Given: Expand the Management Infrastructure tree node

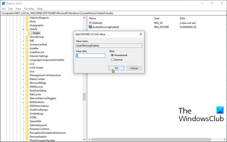Looking at the screenshot, I should (23, 75).
